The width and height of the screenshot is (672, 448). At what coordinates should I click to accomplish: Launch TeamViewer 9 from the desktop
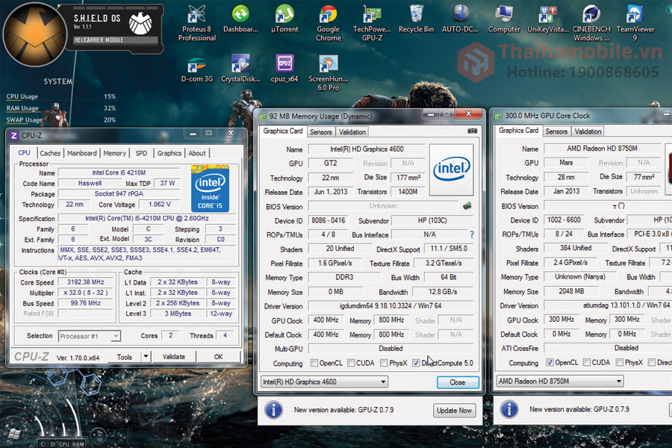coord(635,22)
